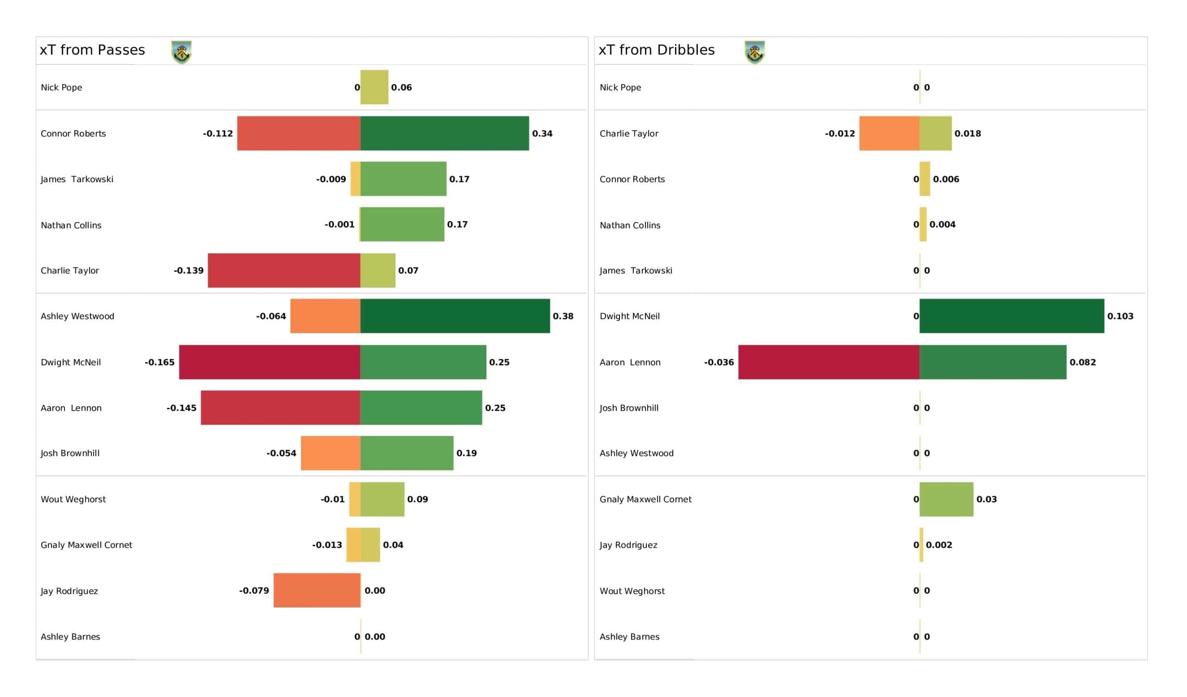Click Connor Roberts' green 0.34 passes bar
Screen dimensions: 1187x697
click(x=445, y=133)
